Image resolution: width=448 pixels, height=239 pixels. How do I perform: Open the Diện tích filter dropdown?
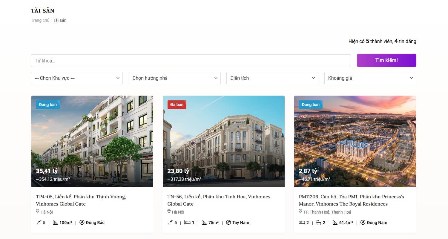pos(272,78)
